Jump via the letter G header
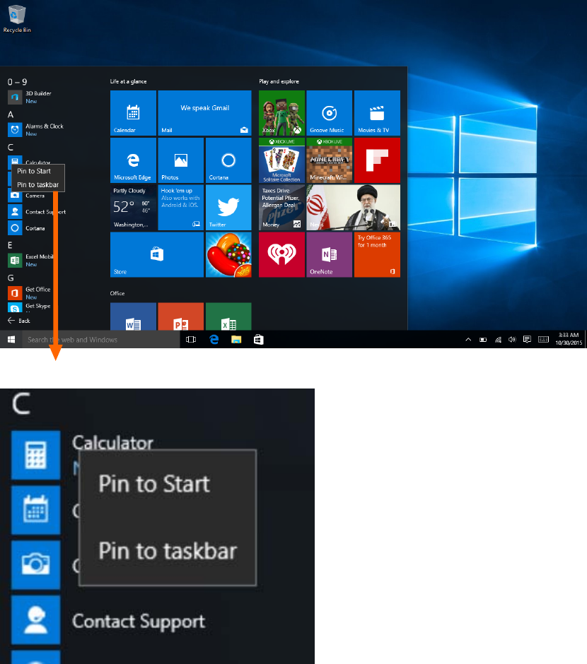The width and height of the screenshot is (587, 664). coord(11,278)
